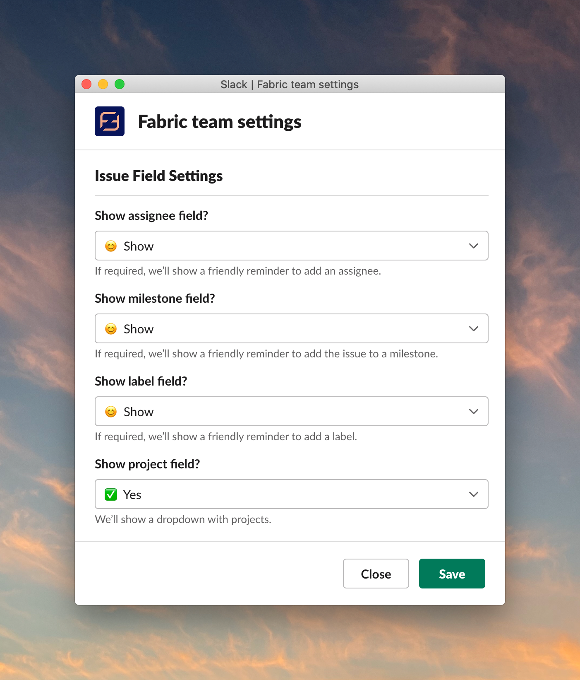Expand the assignee field dropdown chevron
580x680 pixels.
click(474, 246)
